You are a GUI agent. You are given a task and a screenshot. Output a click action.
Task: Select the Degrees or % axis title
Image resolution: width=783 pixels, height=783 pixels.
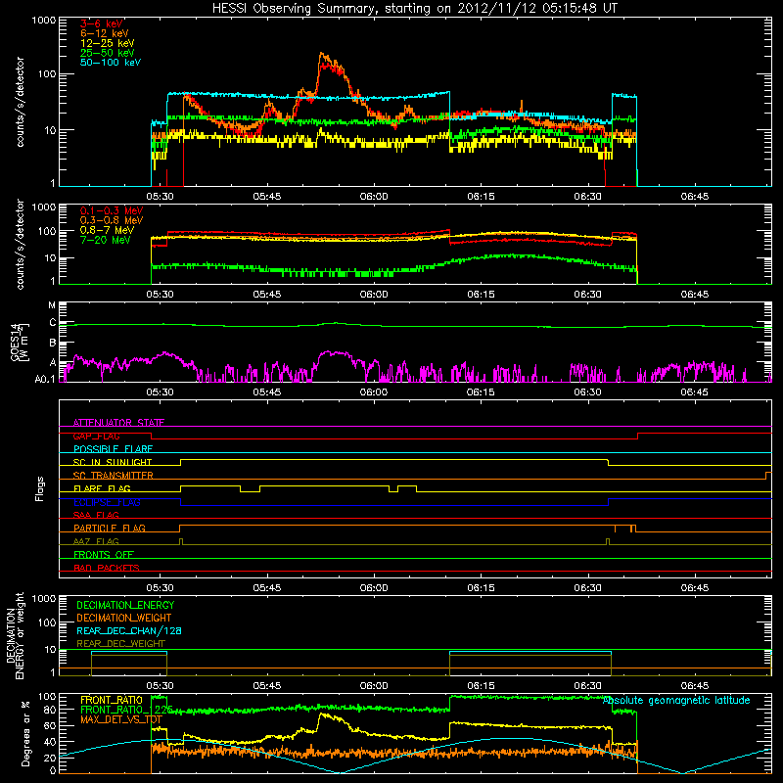pyautogui.click(x=25, y=733)
